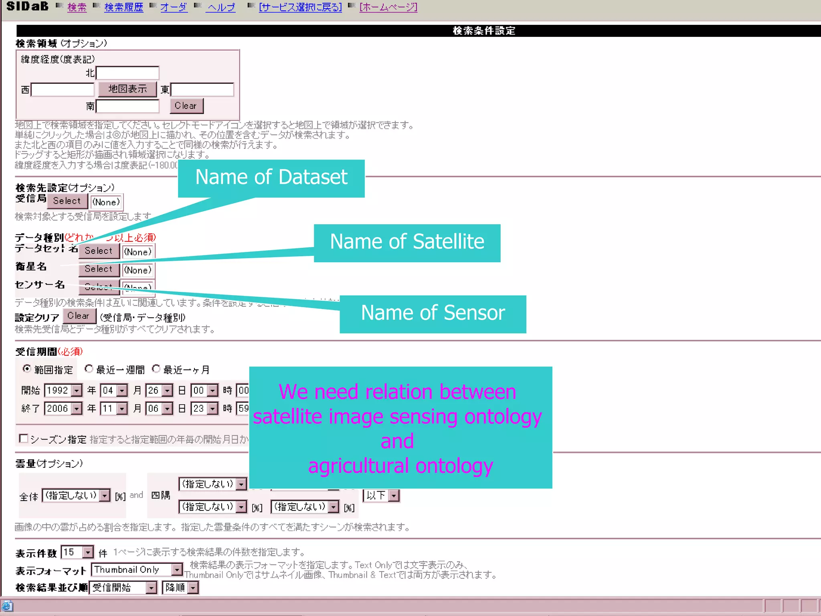821x616 pixels.
Task: Open the オーダ order link
Action: tap(174, 7)
